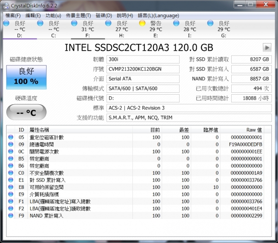Click status dot for attribute E9
Screen dimensions: 278x243
[x=11, y=194]
